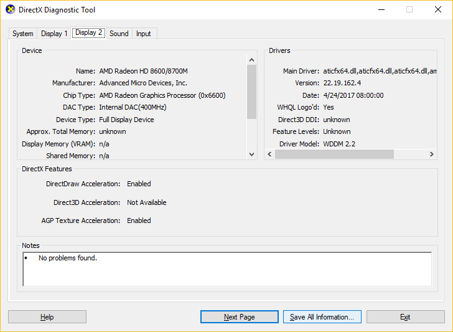Click the Next Page button

point(240,317)
